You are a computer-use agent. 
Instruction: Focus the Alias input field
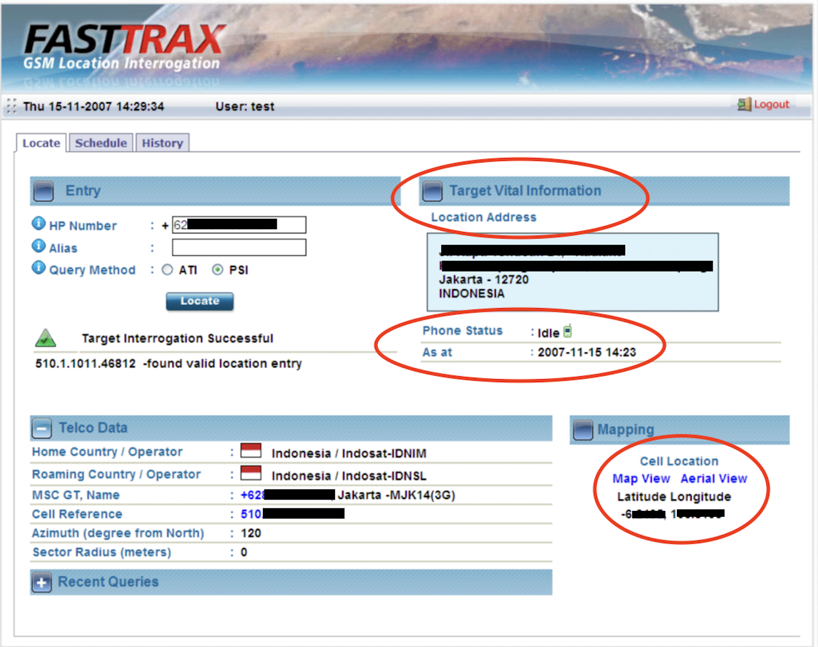239,247
